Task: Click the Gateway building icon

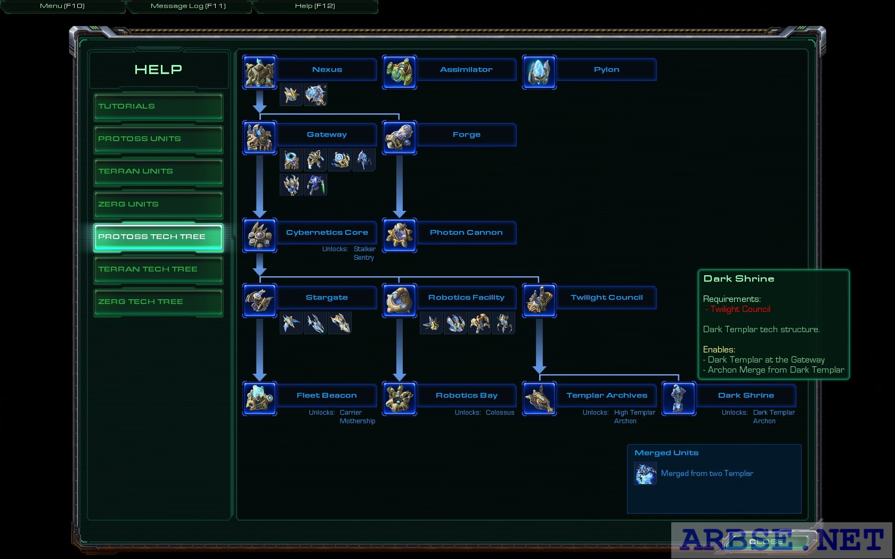Action: click(x=259, y=137)
